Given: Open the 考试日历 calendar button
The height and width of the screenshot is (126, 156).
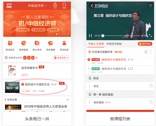Looking at the screenshot, I should point(61,58).
